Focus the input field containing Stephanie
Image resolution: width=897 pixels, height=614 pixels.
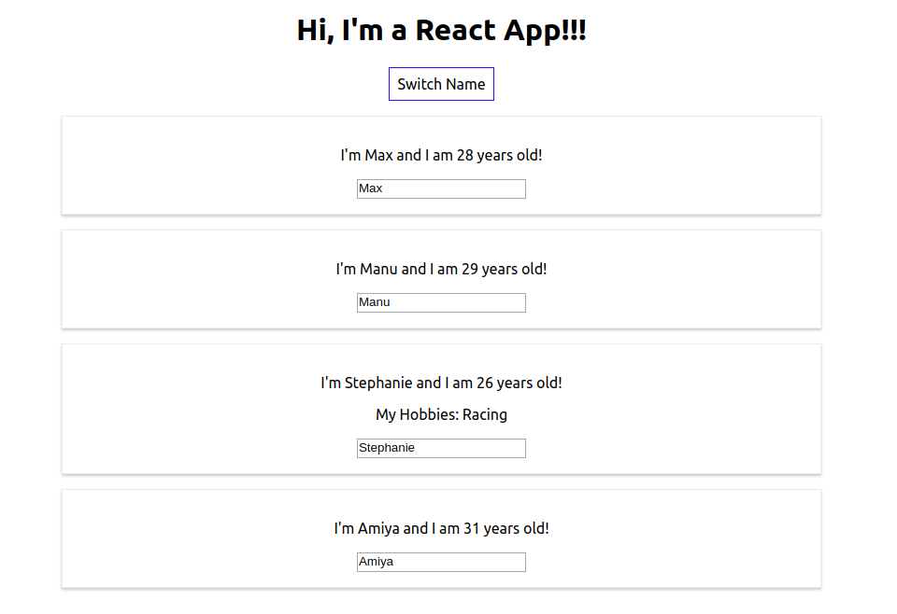pos(441,448)
